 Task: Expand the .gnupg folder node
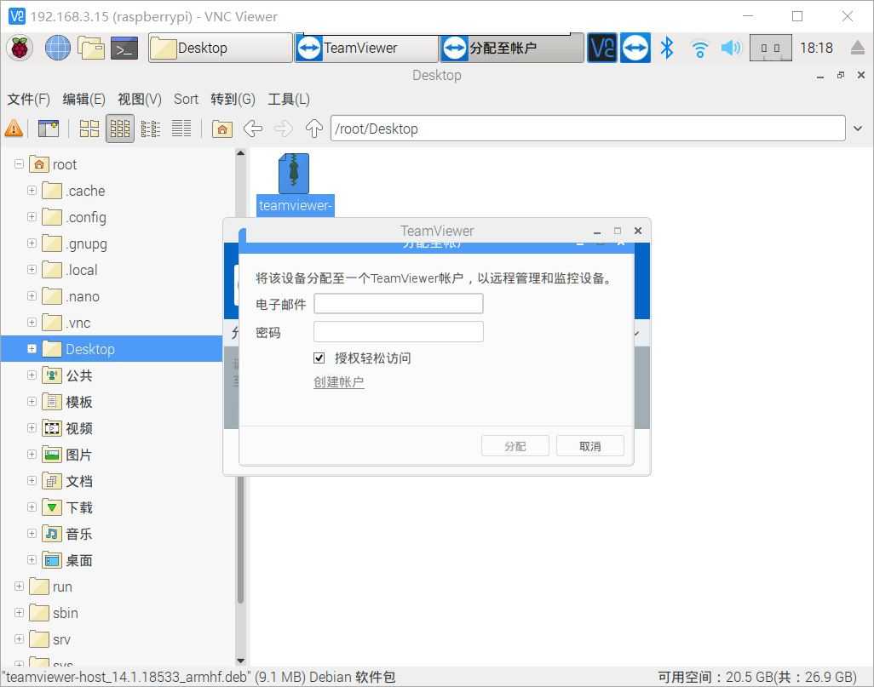[32, 243]
